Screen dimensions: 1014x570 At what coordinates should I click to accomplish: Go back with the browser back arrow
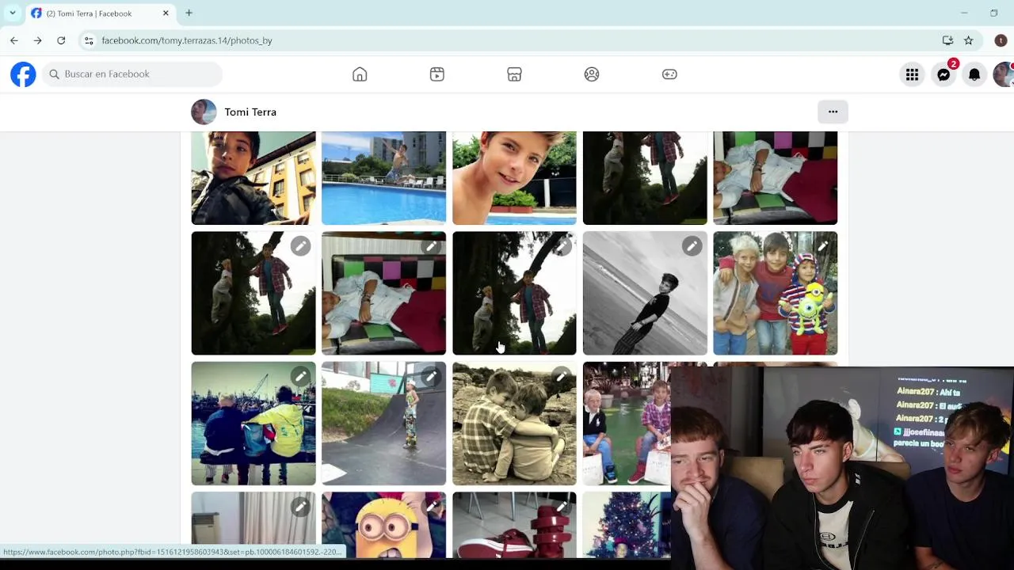click(x=14, y=40)
